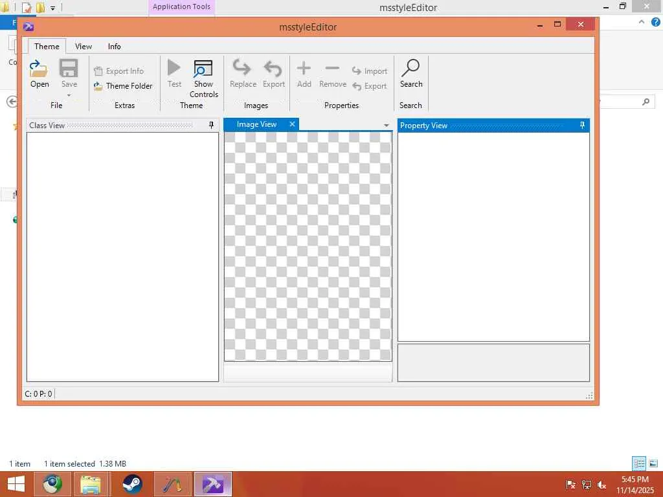This screenshot has width=663, height=497.
Task: Close the Image View tab
Action: click(x=292, y=124)
